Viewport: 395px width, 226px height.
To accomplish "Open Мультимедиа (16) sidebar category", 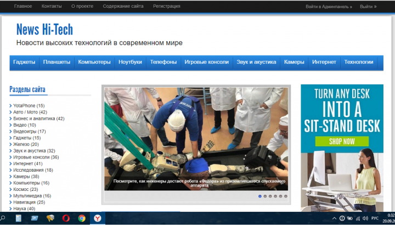I will [32, 196].
